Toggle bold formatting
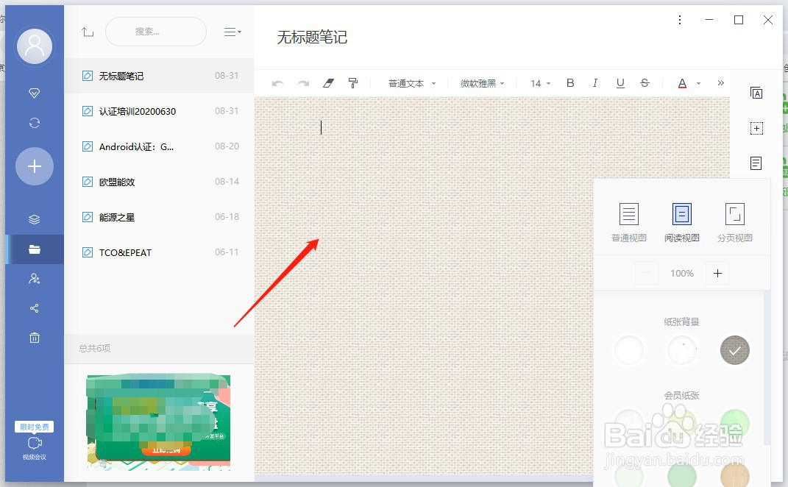 pyautogui.click(x=570, y=83)
